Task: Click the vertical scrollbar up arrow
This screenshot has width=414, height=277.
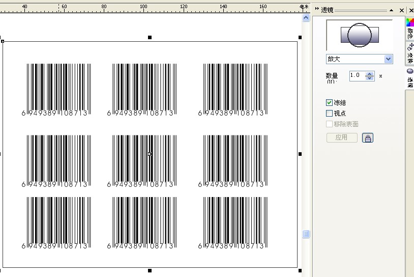Action: click(306, 18)
